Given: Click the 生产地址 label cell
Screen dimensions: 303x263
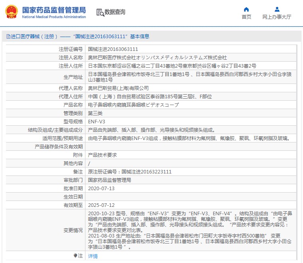Looking at the screenshot, I should click(x=46, y=77).
